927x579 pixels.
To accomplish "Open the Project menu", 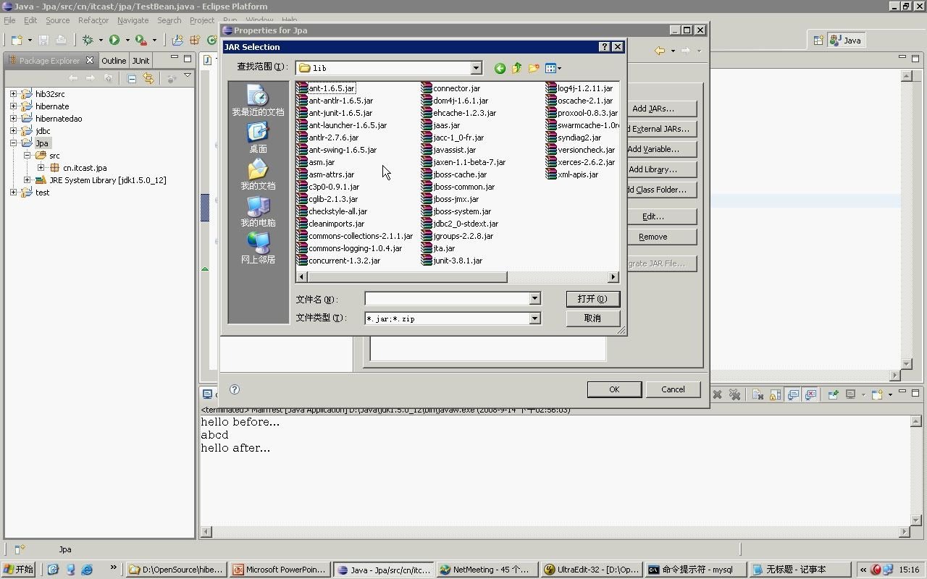I will click(x=202, y=20).
